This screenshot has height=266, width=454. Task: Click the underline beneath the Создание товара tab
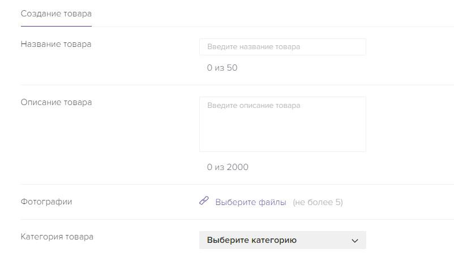coord(56,27)
